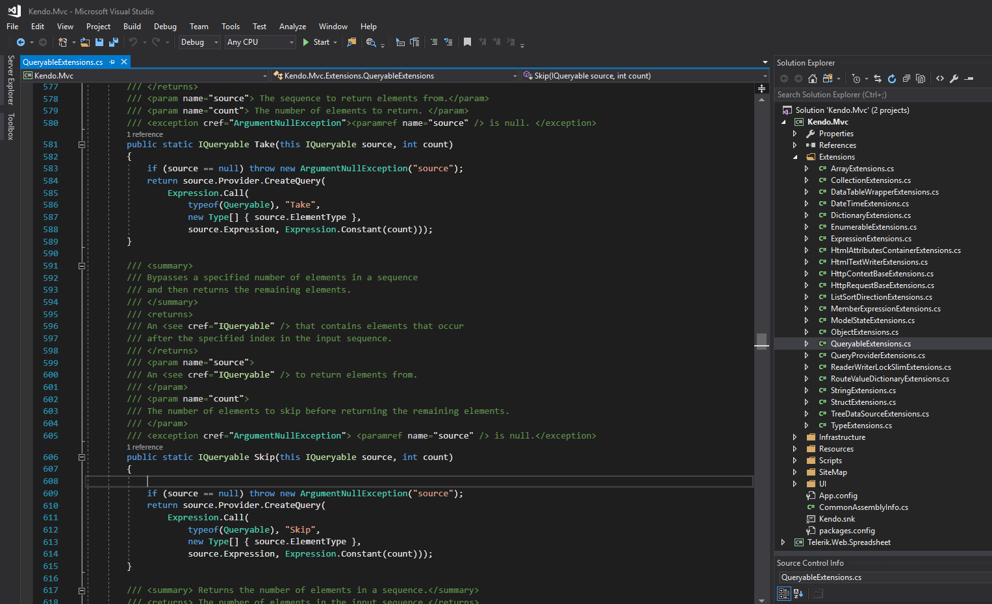992x604 pixels.
Task: Toggle Categorized view in Source Control Info
Action: pyautogui.click(x=783, y=593)
